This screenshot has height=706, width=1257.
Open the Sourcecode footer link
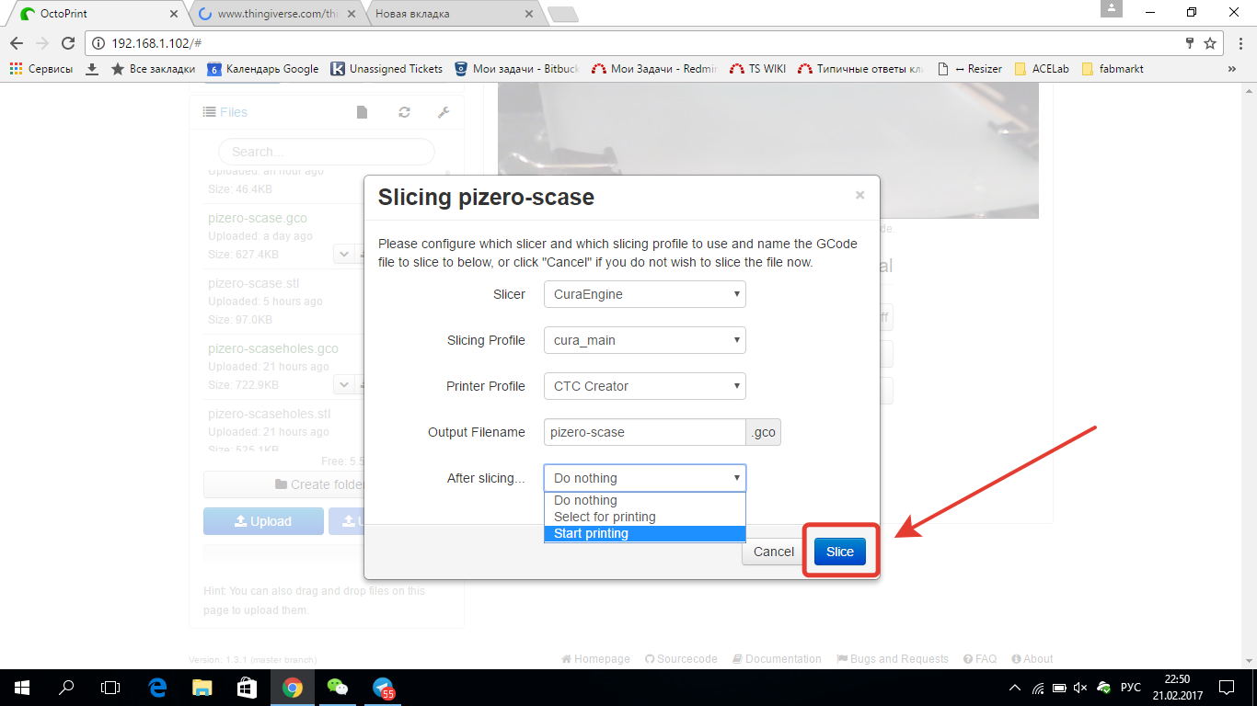tap(681, 659)
